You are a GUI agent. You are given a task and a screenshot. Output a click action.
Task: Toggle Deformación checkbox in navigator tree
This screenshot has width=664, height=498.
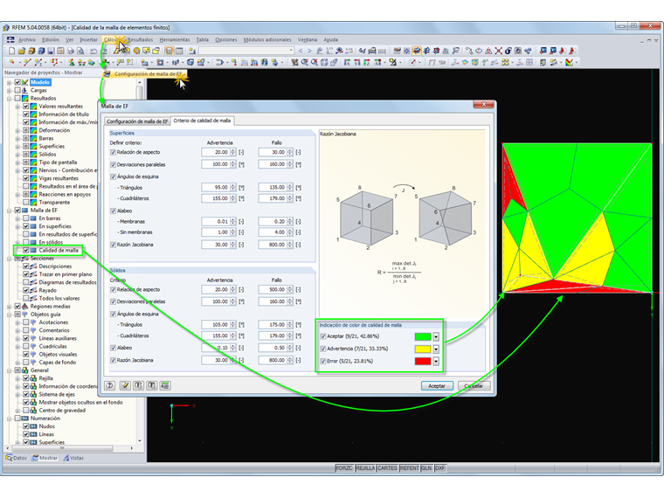pos(26,130)
